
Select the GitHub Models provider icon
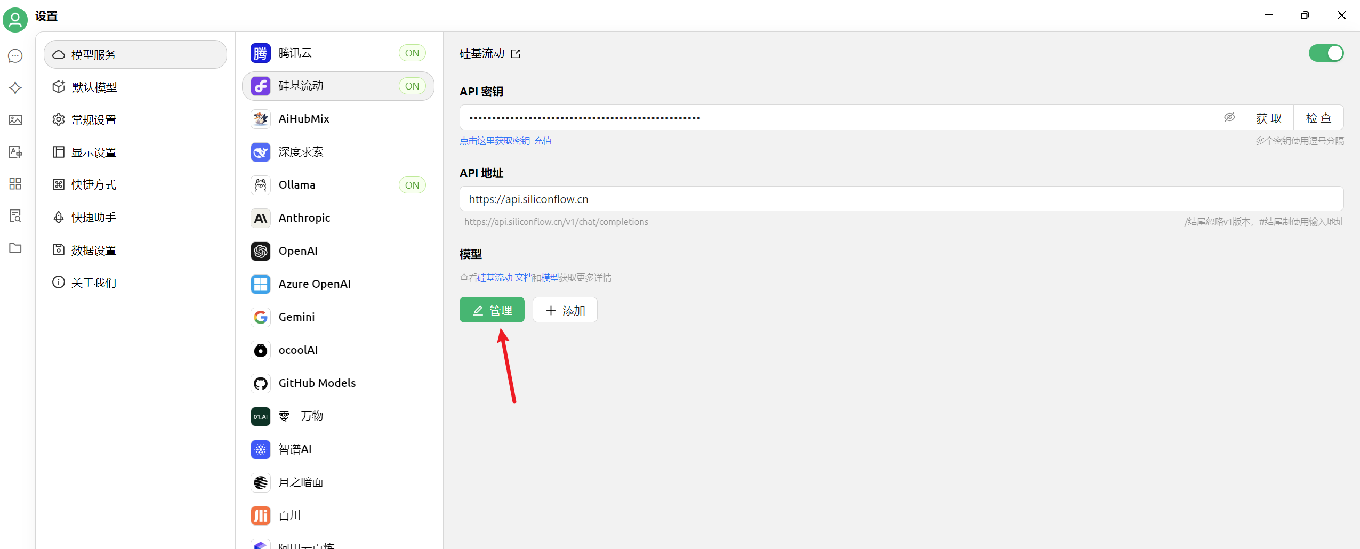tap(261, 383)
